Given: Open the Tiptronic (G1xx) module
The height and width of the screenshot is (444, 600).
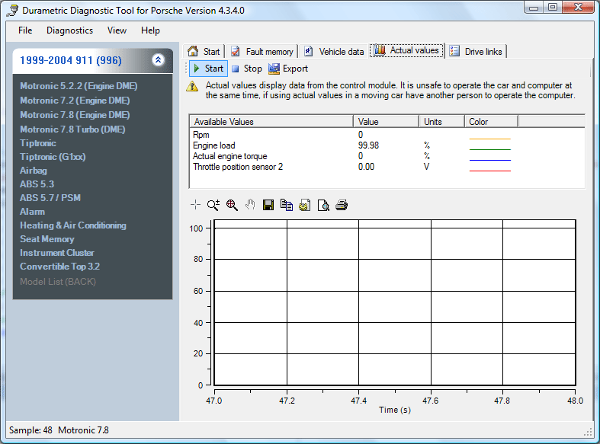Looking at the screenshot, I should click(x=53, y=157).
